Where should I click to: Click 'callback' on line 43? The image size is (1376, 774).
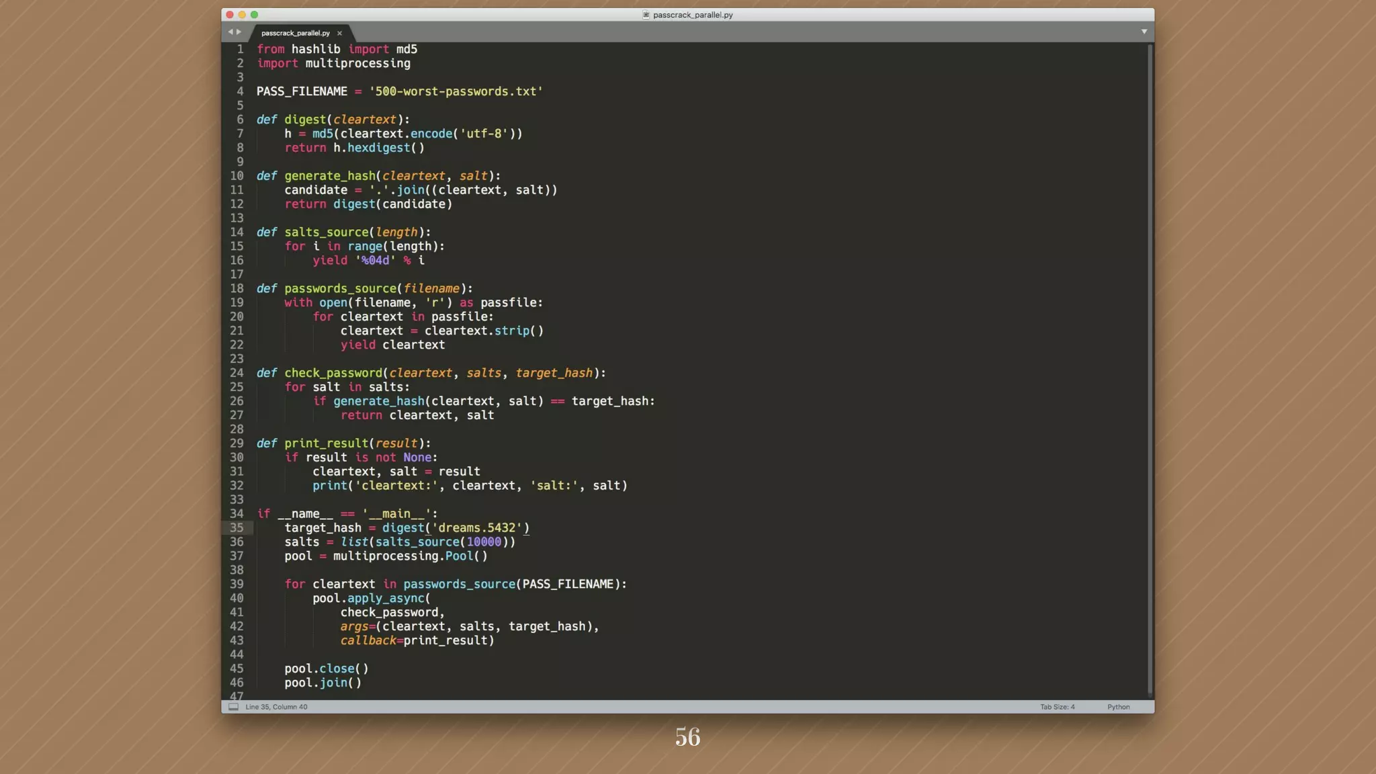pos(368,641)
